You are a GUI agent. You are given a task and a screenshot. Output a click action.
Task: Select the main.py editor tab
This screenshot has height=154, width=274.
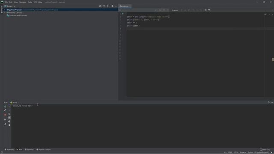[x=125, y=6]
